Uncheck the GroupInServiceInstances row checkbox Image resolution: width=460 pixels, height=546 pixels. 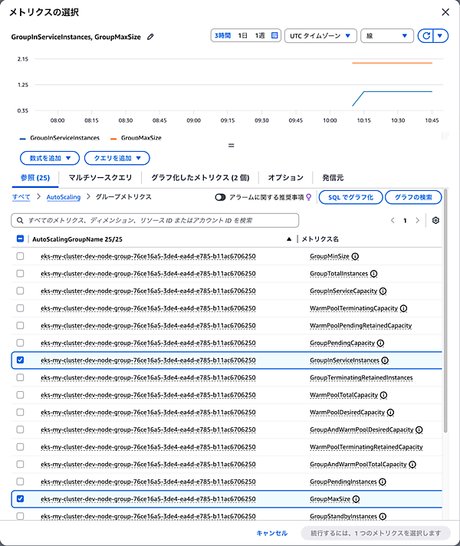20,360
